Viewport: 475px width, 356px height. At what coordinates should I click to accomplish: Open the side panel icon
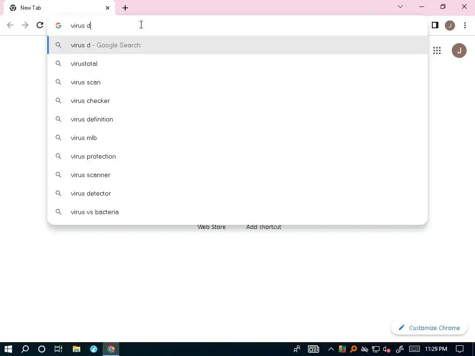[x=435, y=25]
